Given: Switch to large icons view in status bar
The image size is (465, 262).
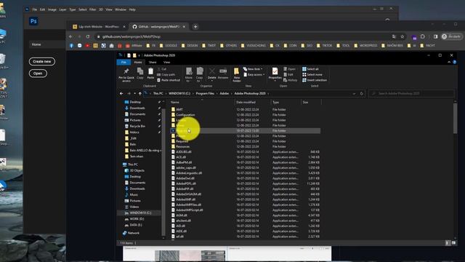Looking at the screenshot, I should pyautogui.click(x=453, y=243).
